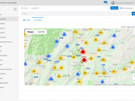Expand the 'figurazione' sidebar submenu arrow
This screenshot has width=135, height=101.
[x=16, y=83]
